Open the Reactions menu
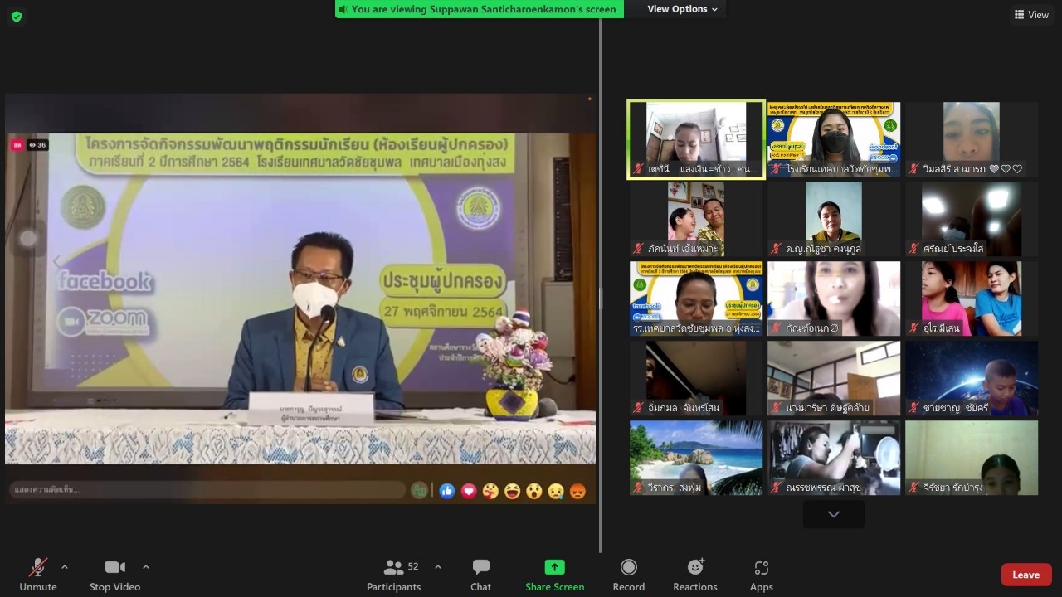 click(x=694, y=575)
